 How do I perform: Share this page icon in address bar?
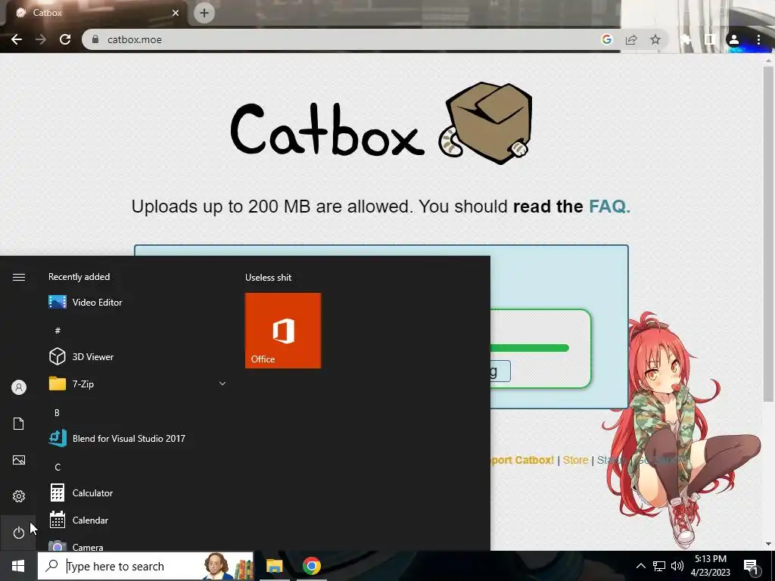[x=630, y=39]
